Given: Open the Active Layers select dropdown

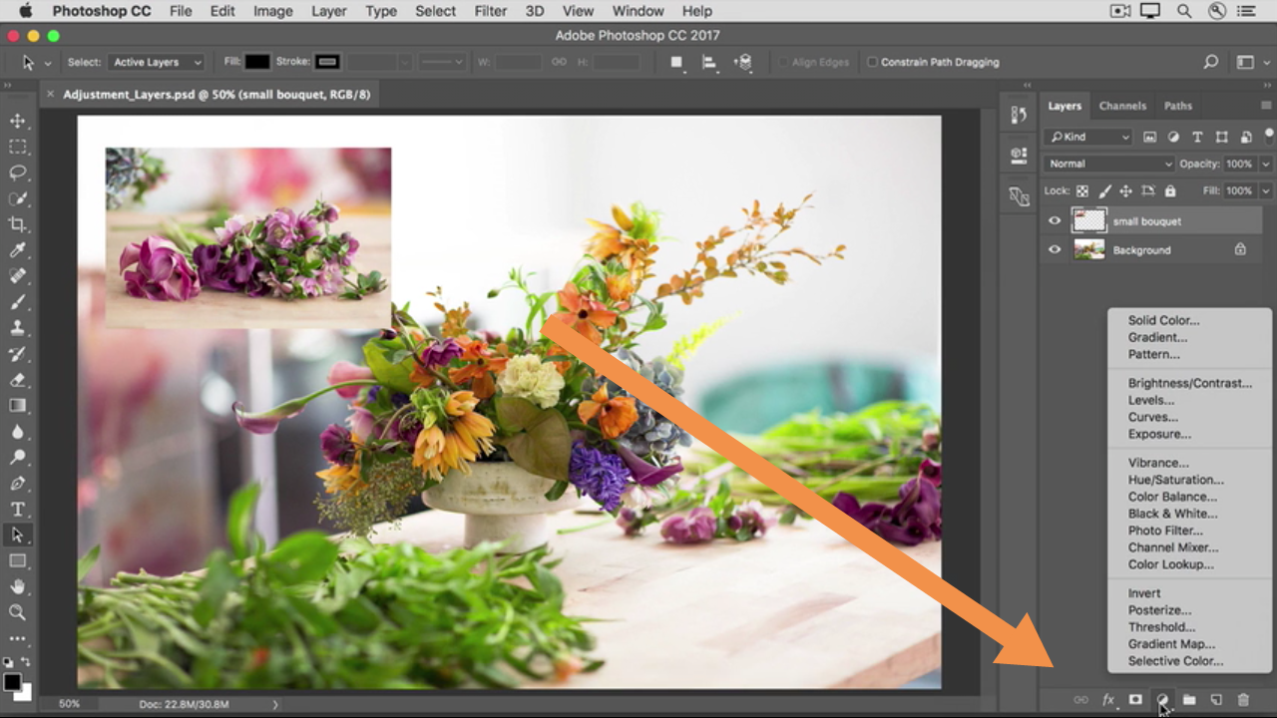Looking at the screenshot, I should pyautogui.click(x=157, y=62).
